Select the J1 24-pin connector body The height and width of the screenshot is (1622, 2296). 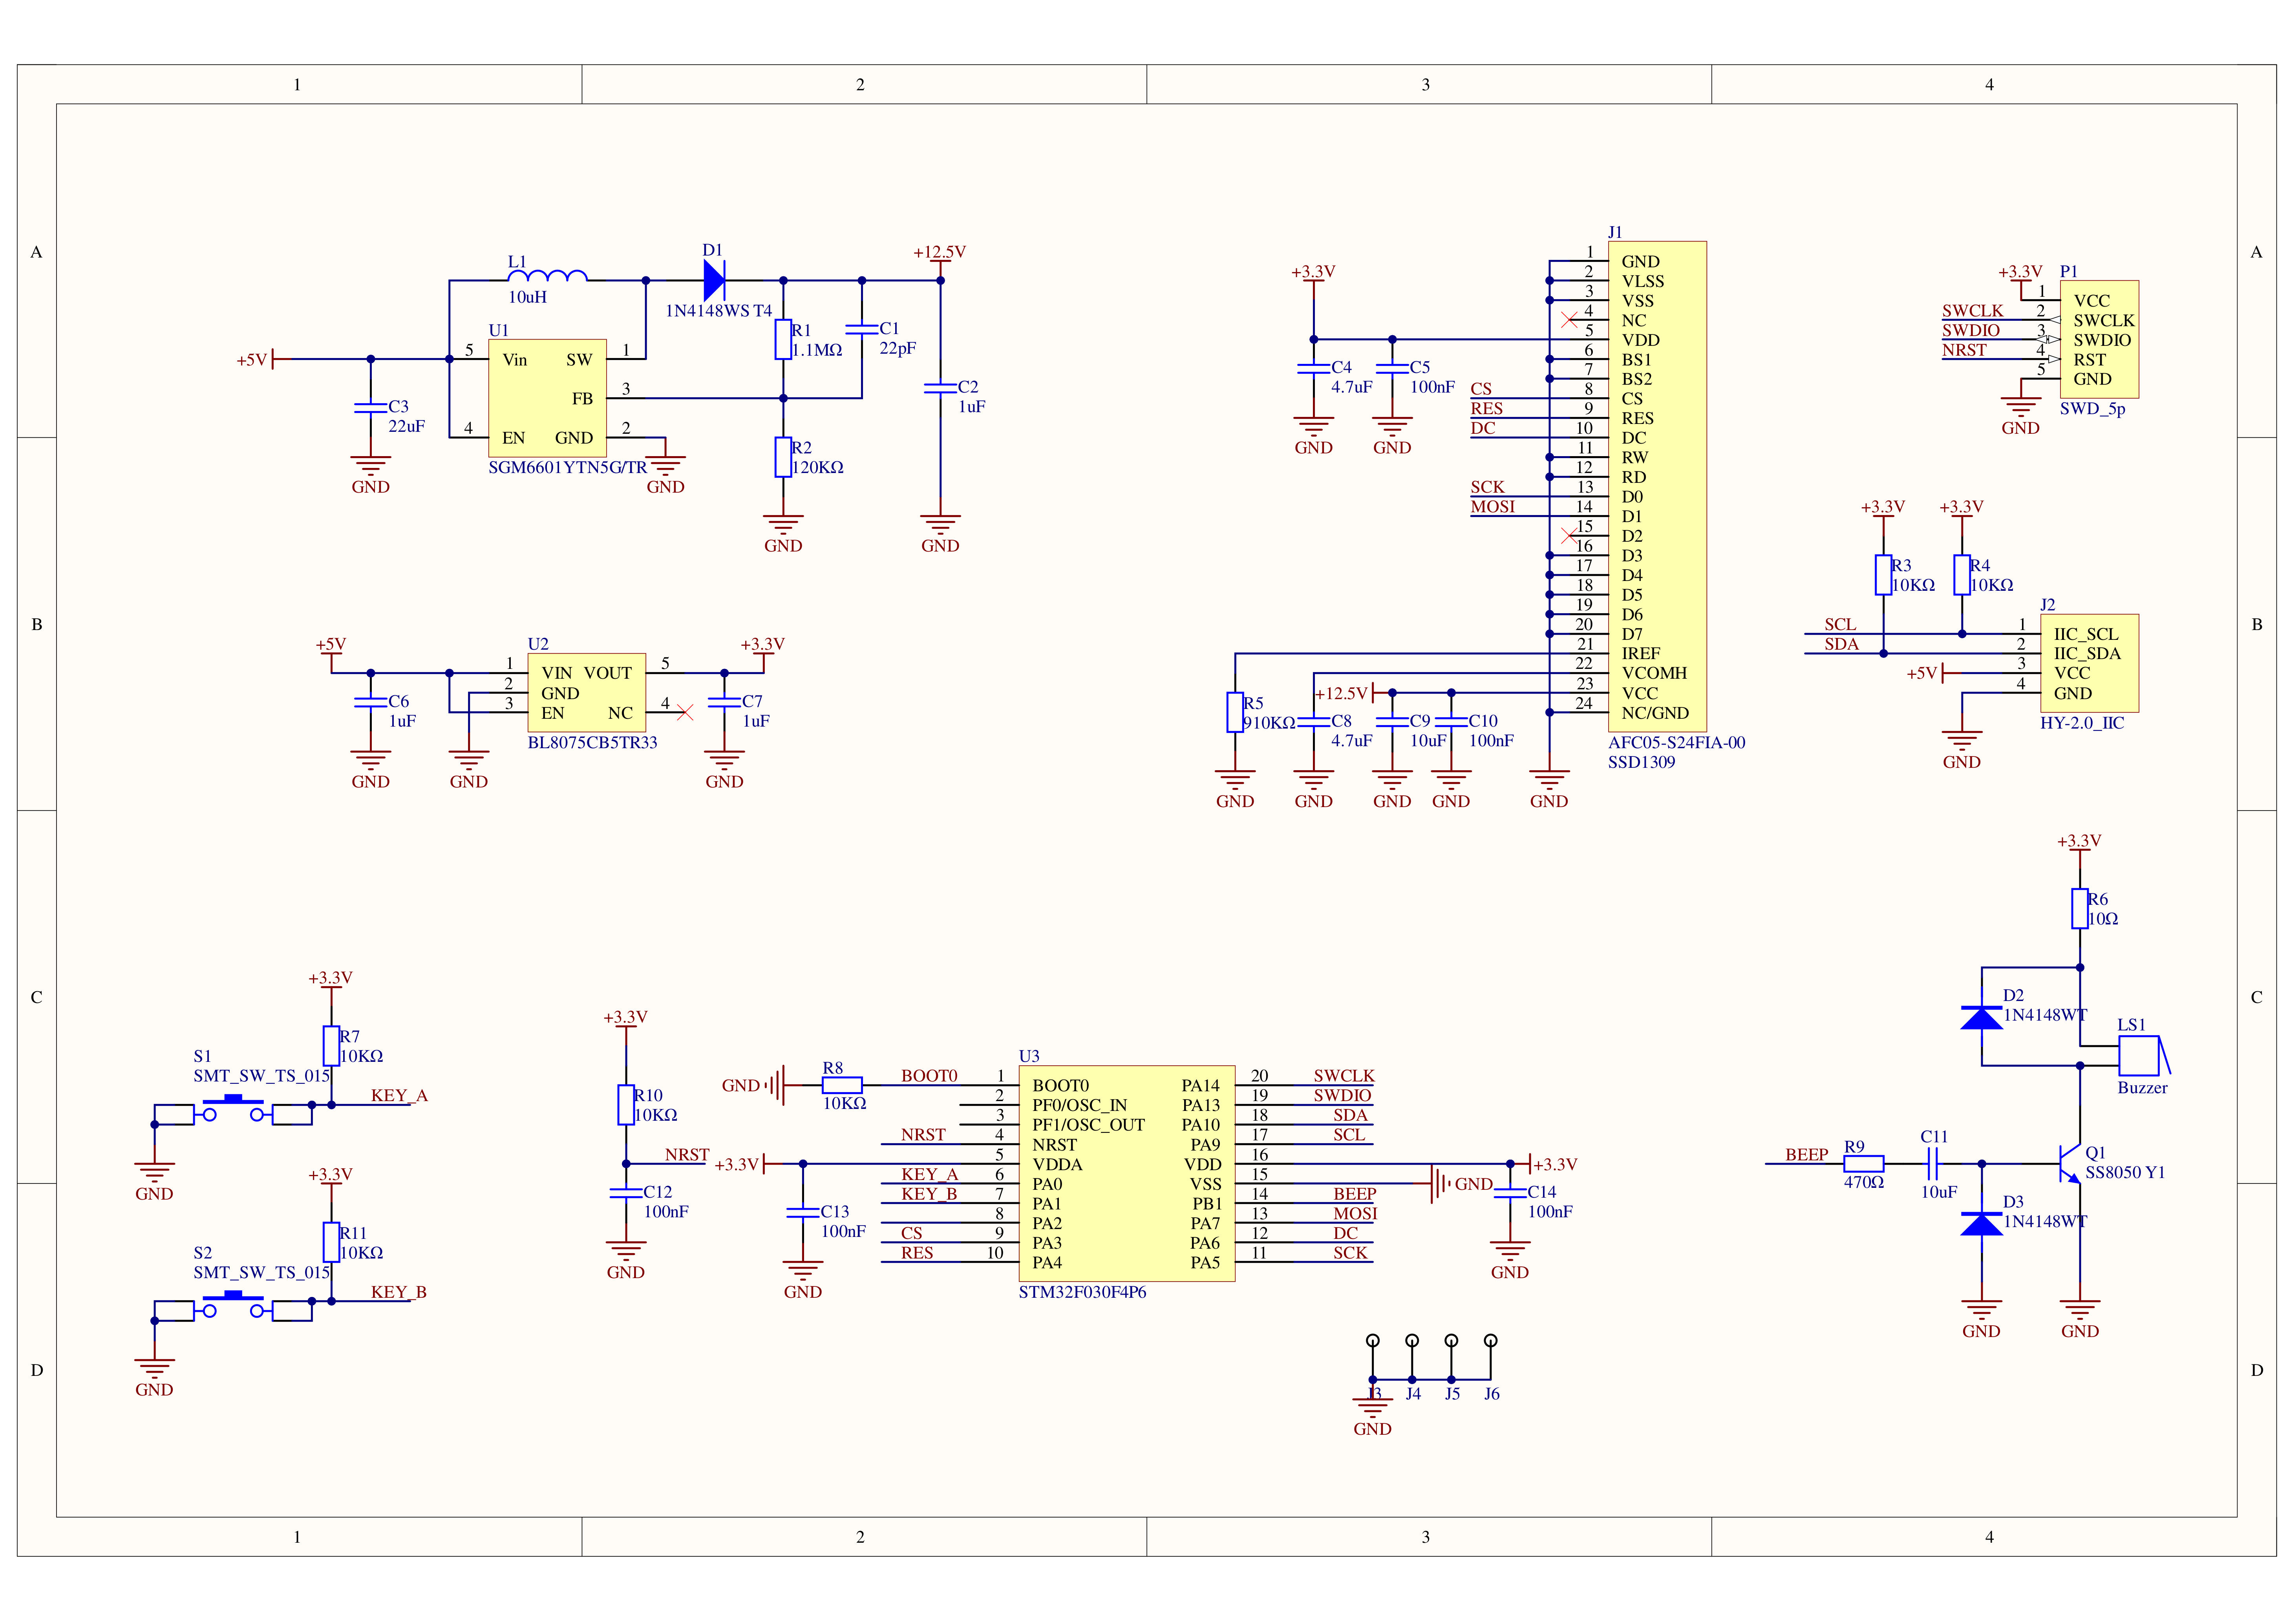(x=1657, y=486)
